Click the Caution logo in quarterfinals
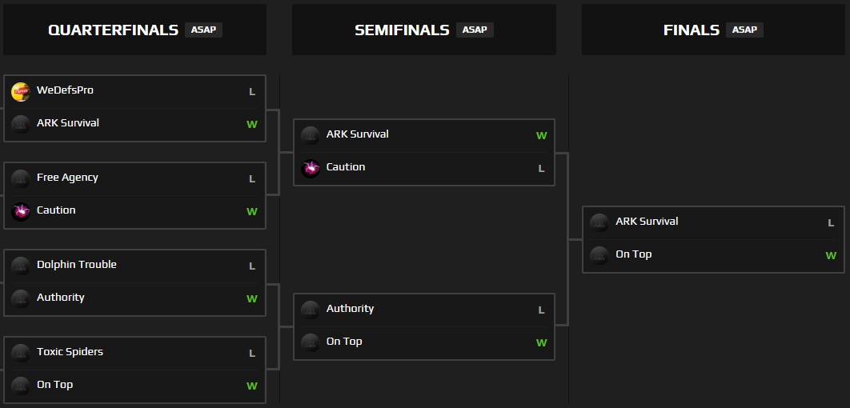850x408 pixels. (21, 212)
